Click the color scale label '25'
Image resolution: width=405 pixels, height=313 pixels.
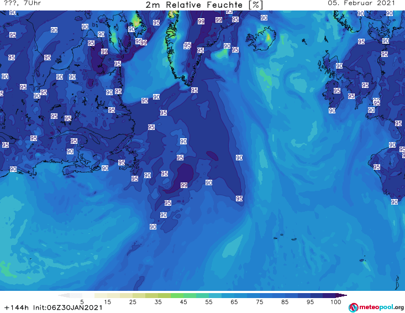pos(133,302)
